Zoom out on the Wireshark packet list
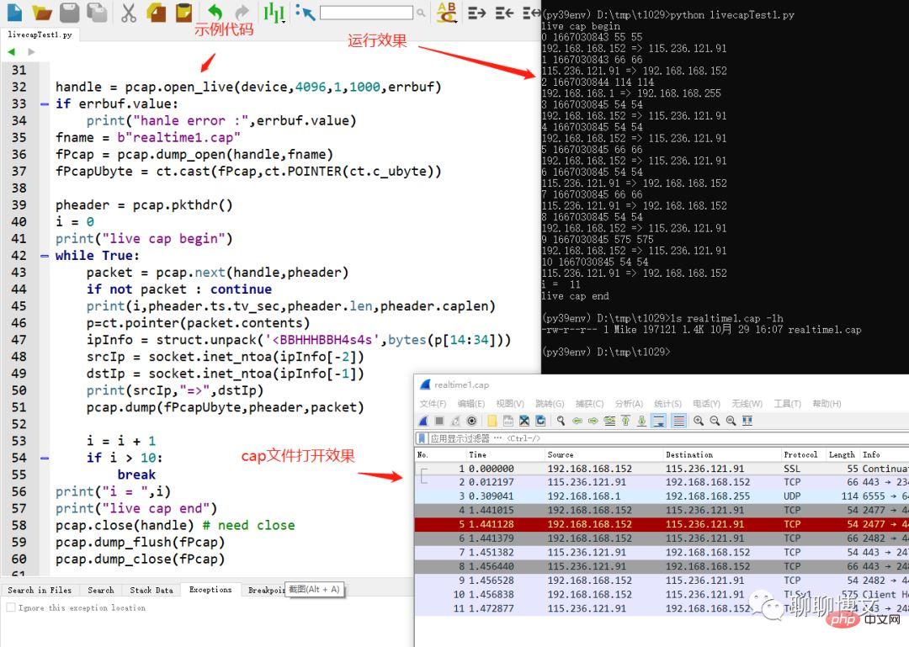The image size is (909, 647). pos(715,421)
